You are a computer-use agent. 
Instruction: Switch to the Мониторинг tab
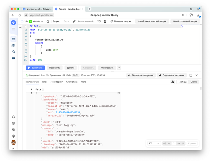56,82
